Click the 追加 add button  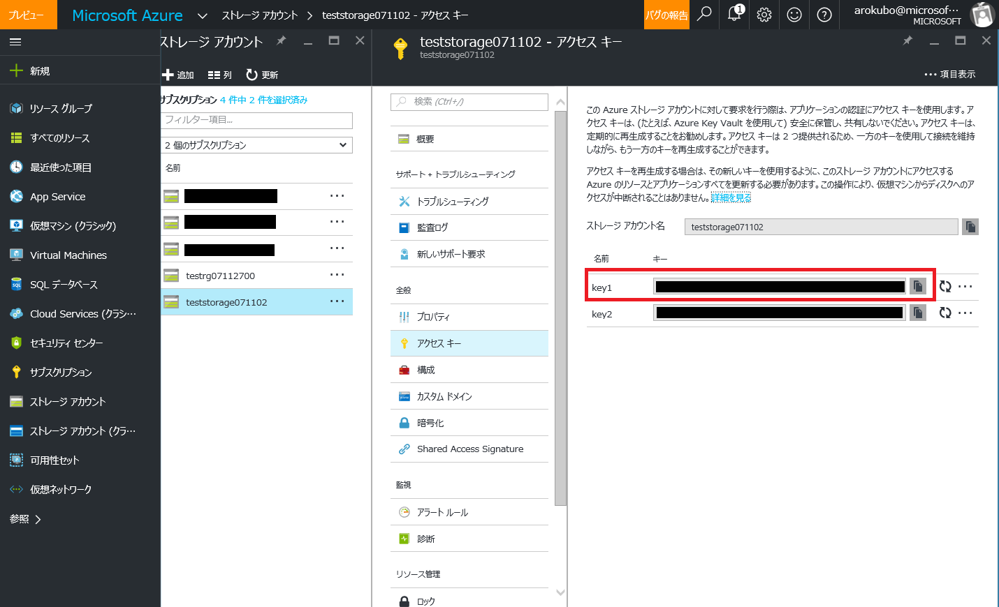tap(178, 75)
